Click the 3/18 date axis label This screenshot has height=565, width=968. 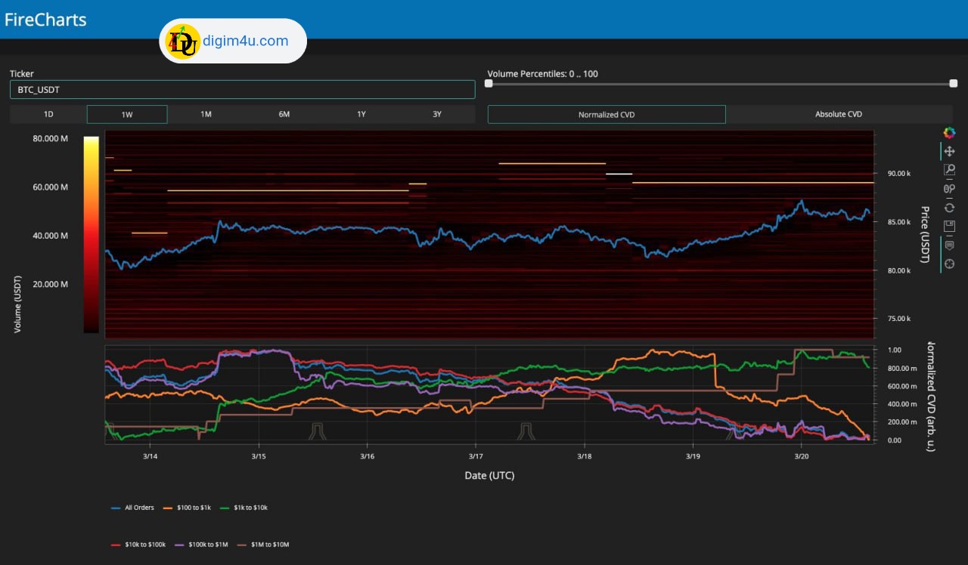pyautogui.click(x=584, y=456)
